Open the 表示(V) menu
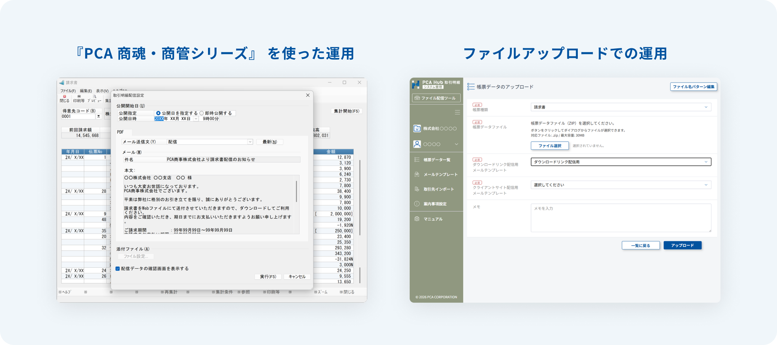777x345 pixels. pos(102,91)
